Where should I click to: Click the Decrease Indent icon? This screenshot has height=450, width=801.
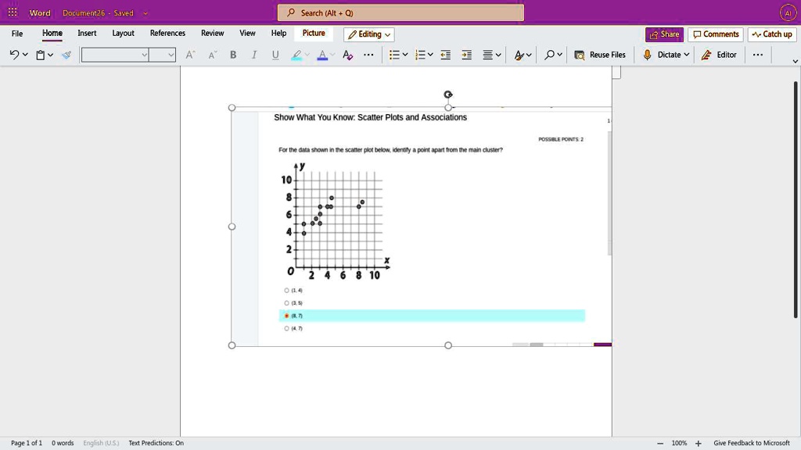445,55
